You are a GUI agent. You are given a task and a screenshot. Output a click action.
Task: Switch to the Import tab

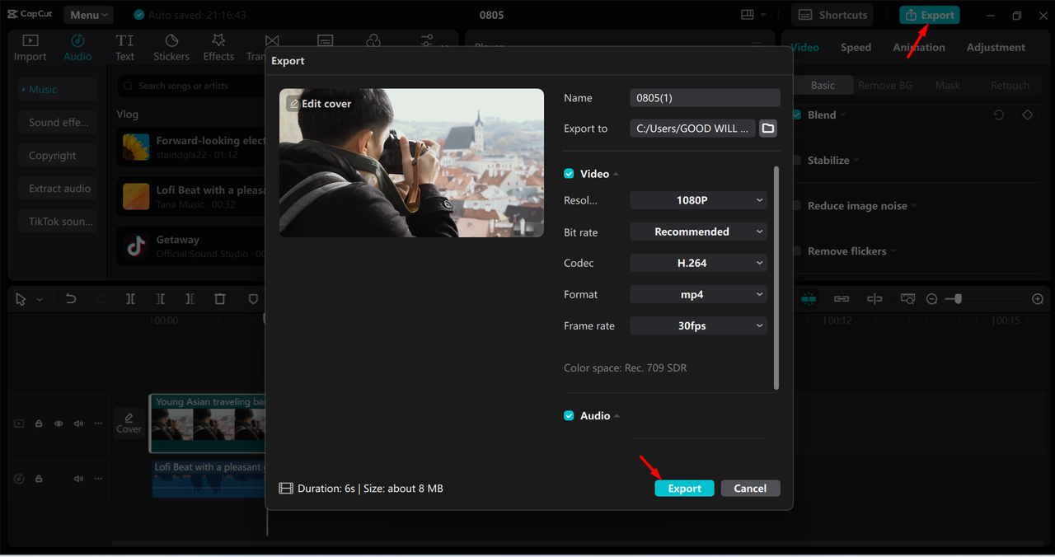pyautogui.click(x=30, y=48)
